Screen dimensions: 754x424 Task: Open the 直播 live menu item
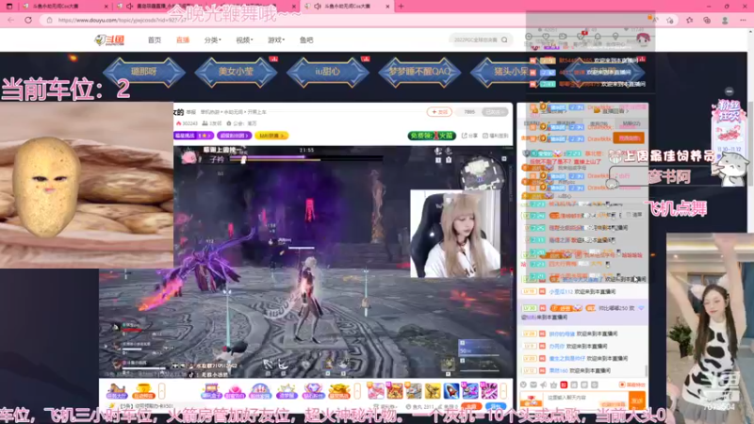click(x=183, y=40)
